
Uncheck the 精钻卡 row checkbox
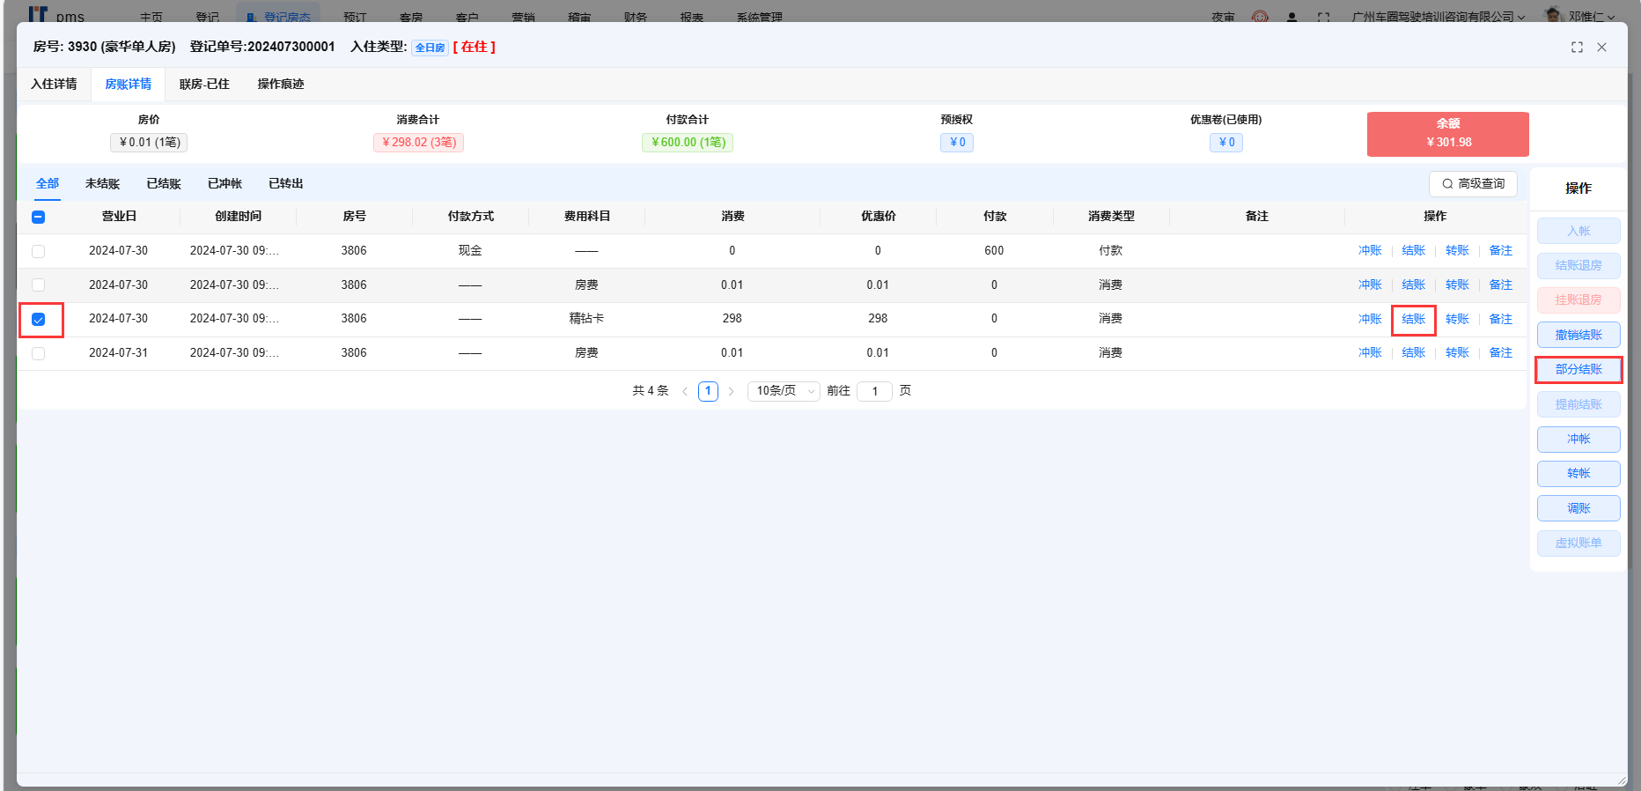[x=38, y=319]
